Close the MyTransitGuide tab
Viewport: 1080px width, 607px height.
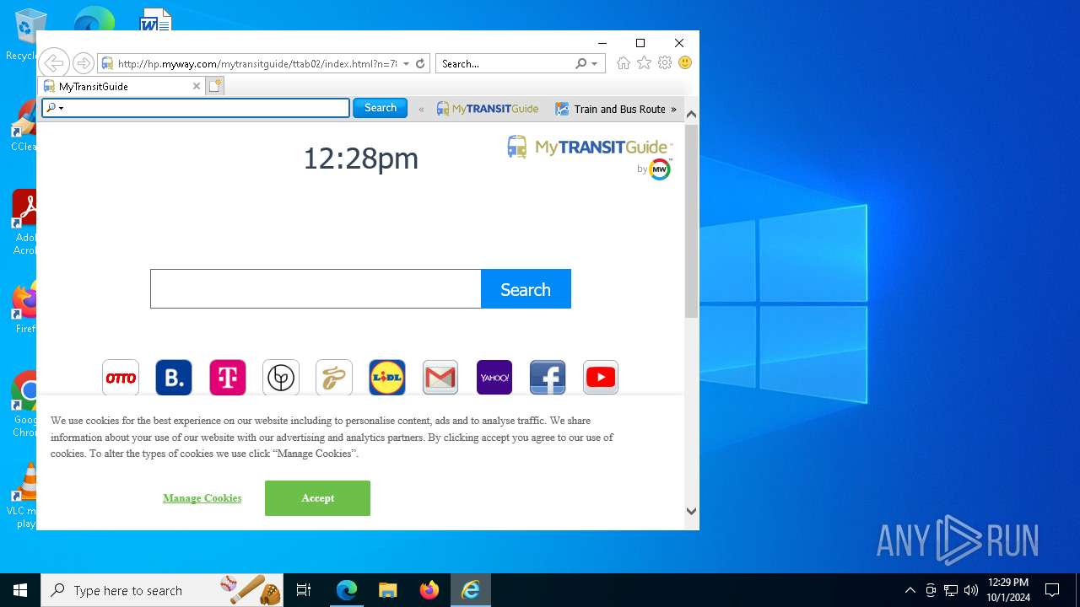(x=197, y=86)
